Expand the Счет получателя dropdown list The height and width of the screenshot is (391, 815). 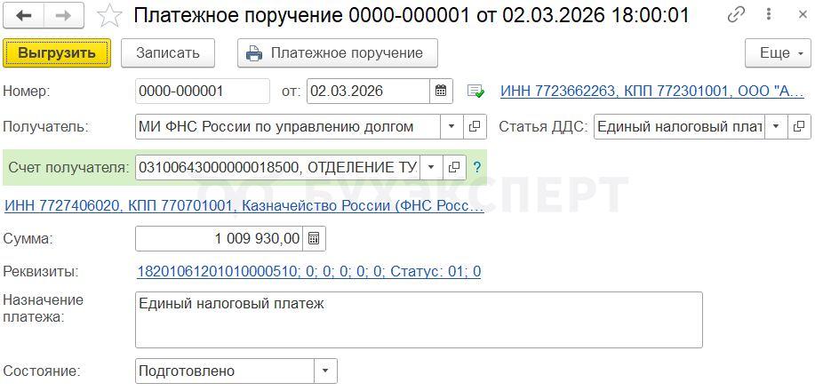431,166
